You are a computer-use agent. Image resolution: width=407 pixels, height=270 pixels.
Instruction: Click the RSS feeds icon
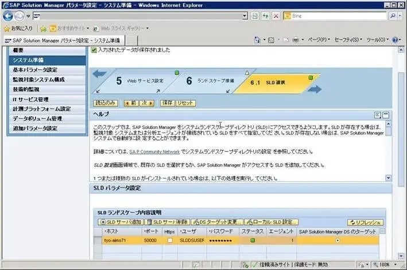[272, 40]
